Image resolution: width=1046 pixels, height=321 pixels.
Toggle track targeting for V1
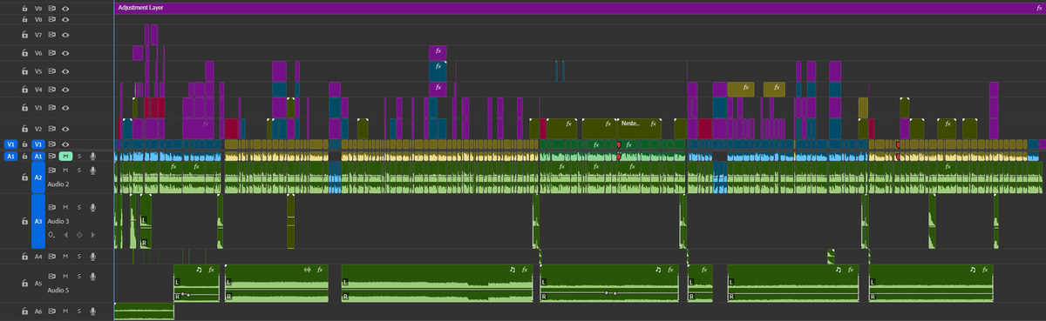[x=37, y=144]
